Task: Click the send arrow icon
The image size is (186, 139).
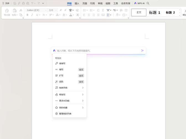Action: point(142,51)
